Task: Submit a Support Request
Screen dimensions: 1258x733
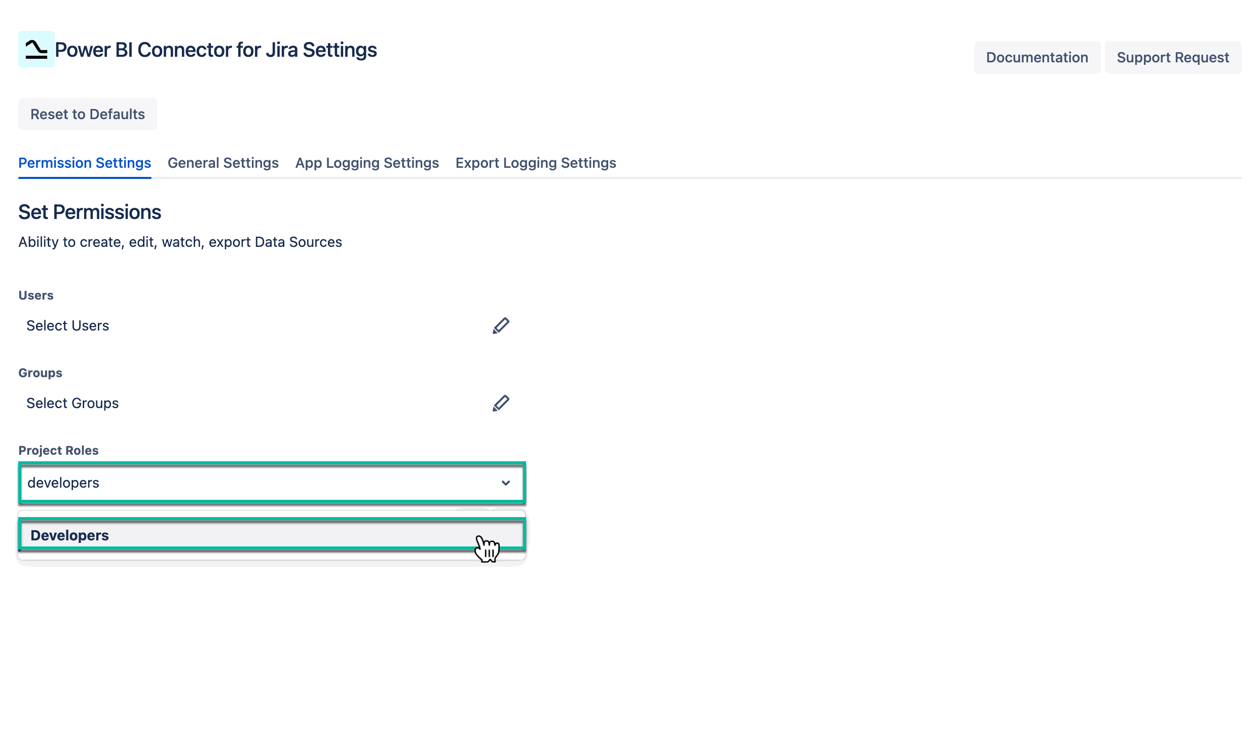Action: [x=1173, y=57]
